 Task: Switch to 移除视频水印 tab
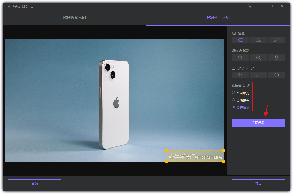tap(75, 18)
